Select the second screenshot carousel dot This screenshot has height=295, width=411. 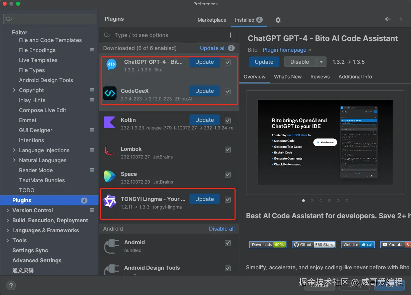pos(312,201)
